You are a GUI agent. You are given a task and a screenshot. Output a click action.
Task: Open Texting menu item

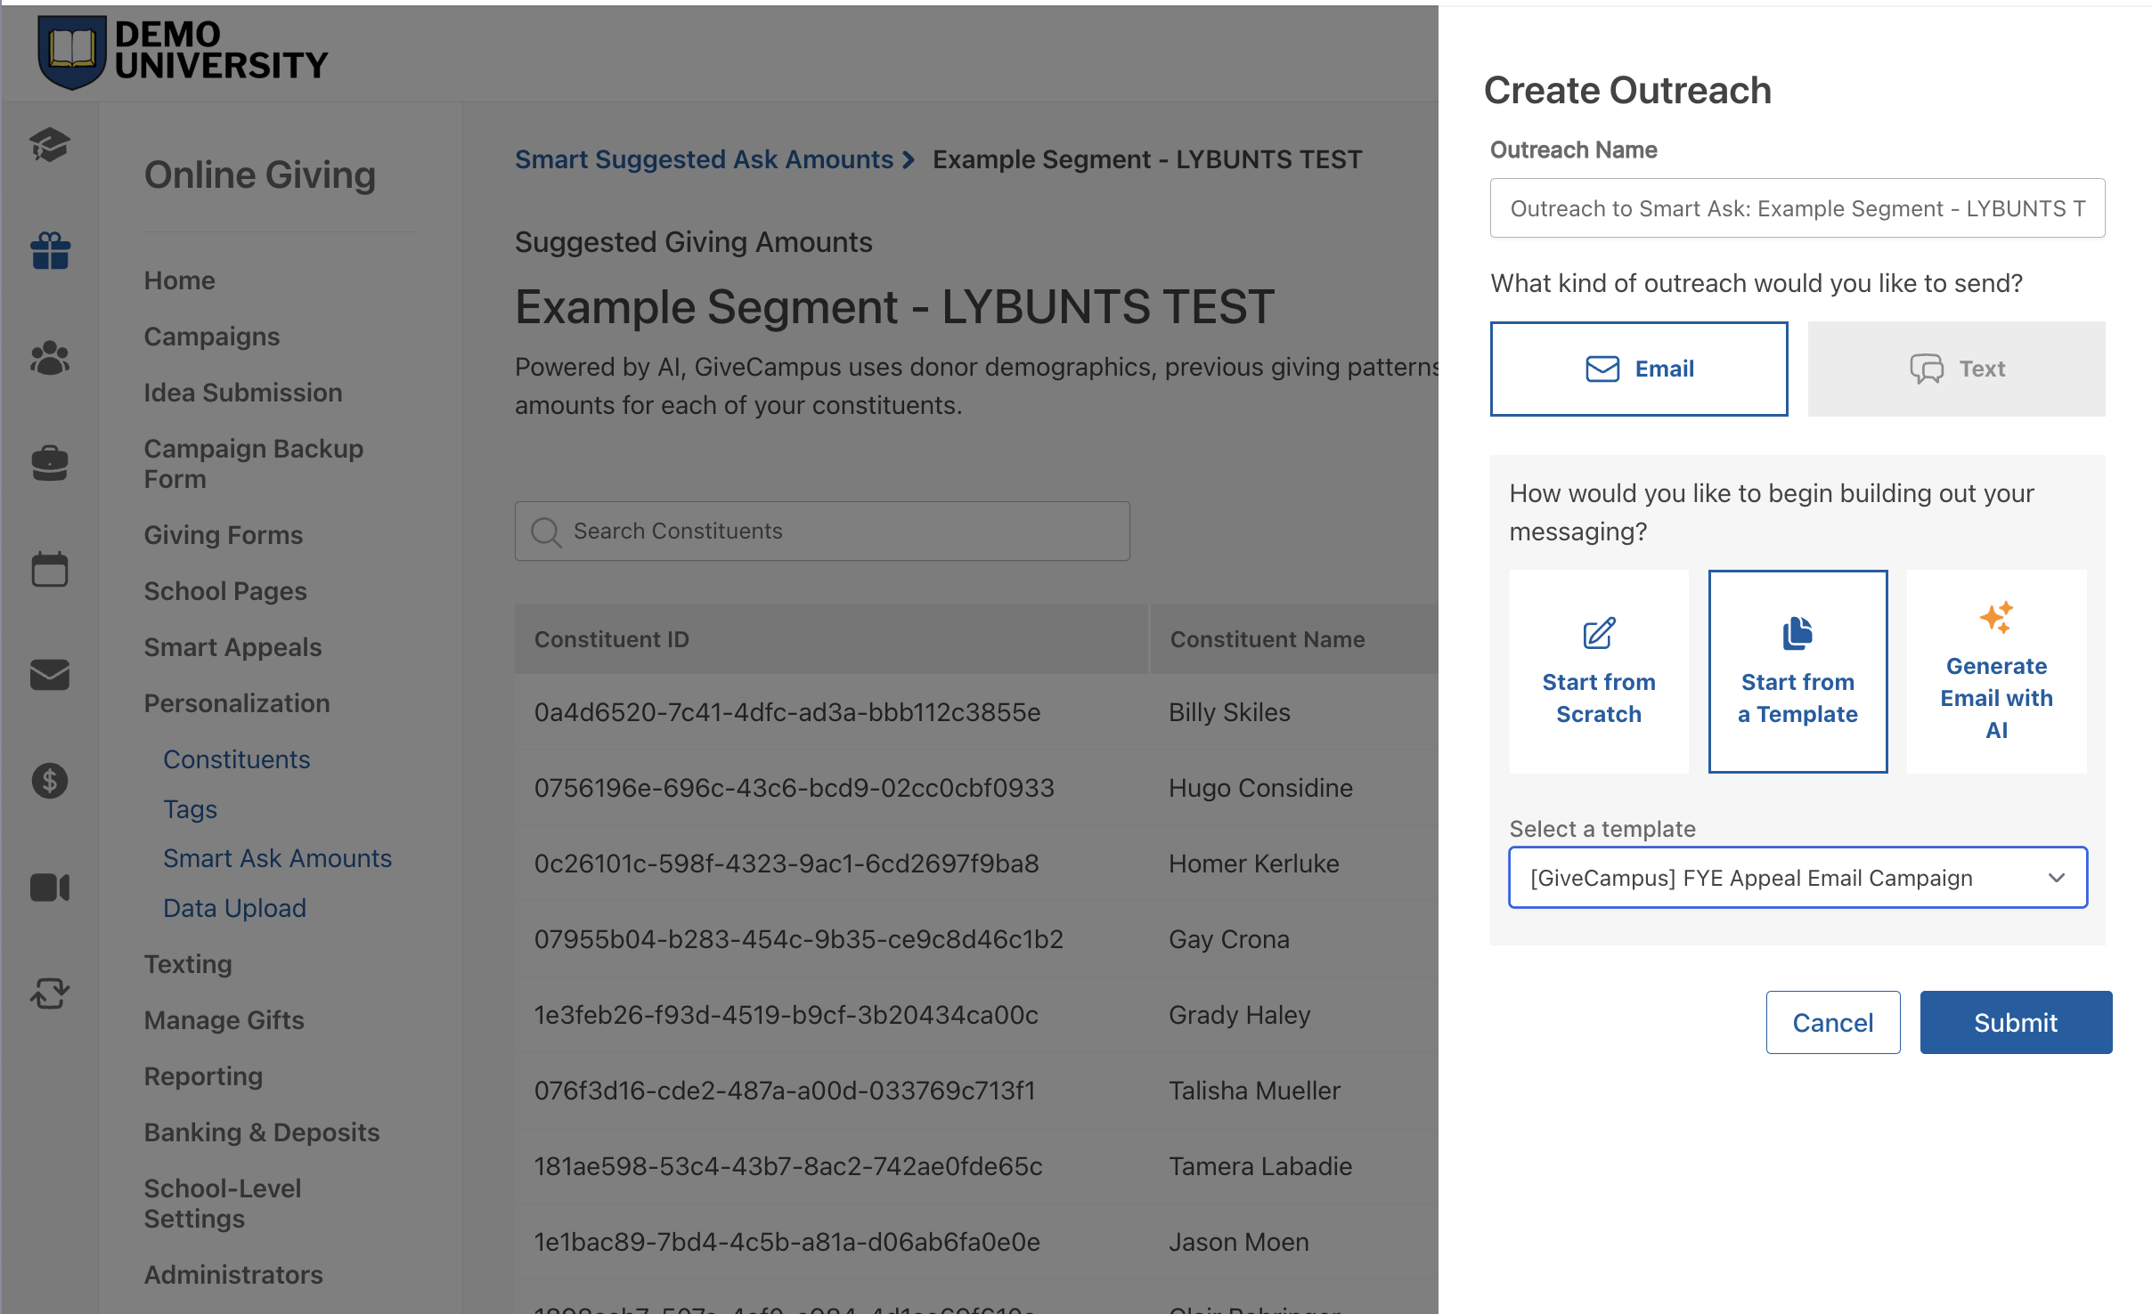188,964
